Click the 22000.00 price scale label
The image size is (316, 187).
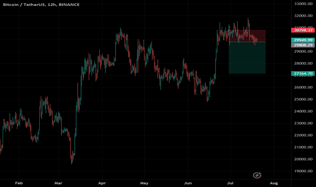303,135
